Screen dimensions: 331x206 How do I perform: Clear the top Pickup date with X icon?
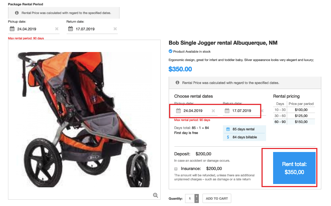tap(57, 29)
